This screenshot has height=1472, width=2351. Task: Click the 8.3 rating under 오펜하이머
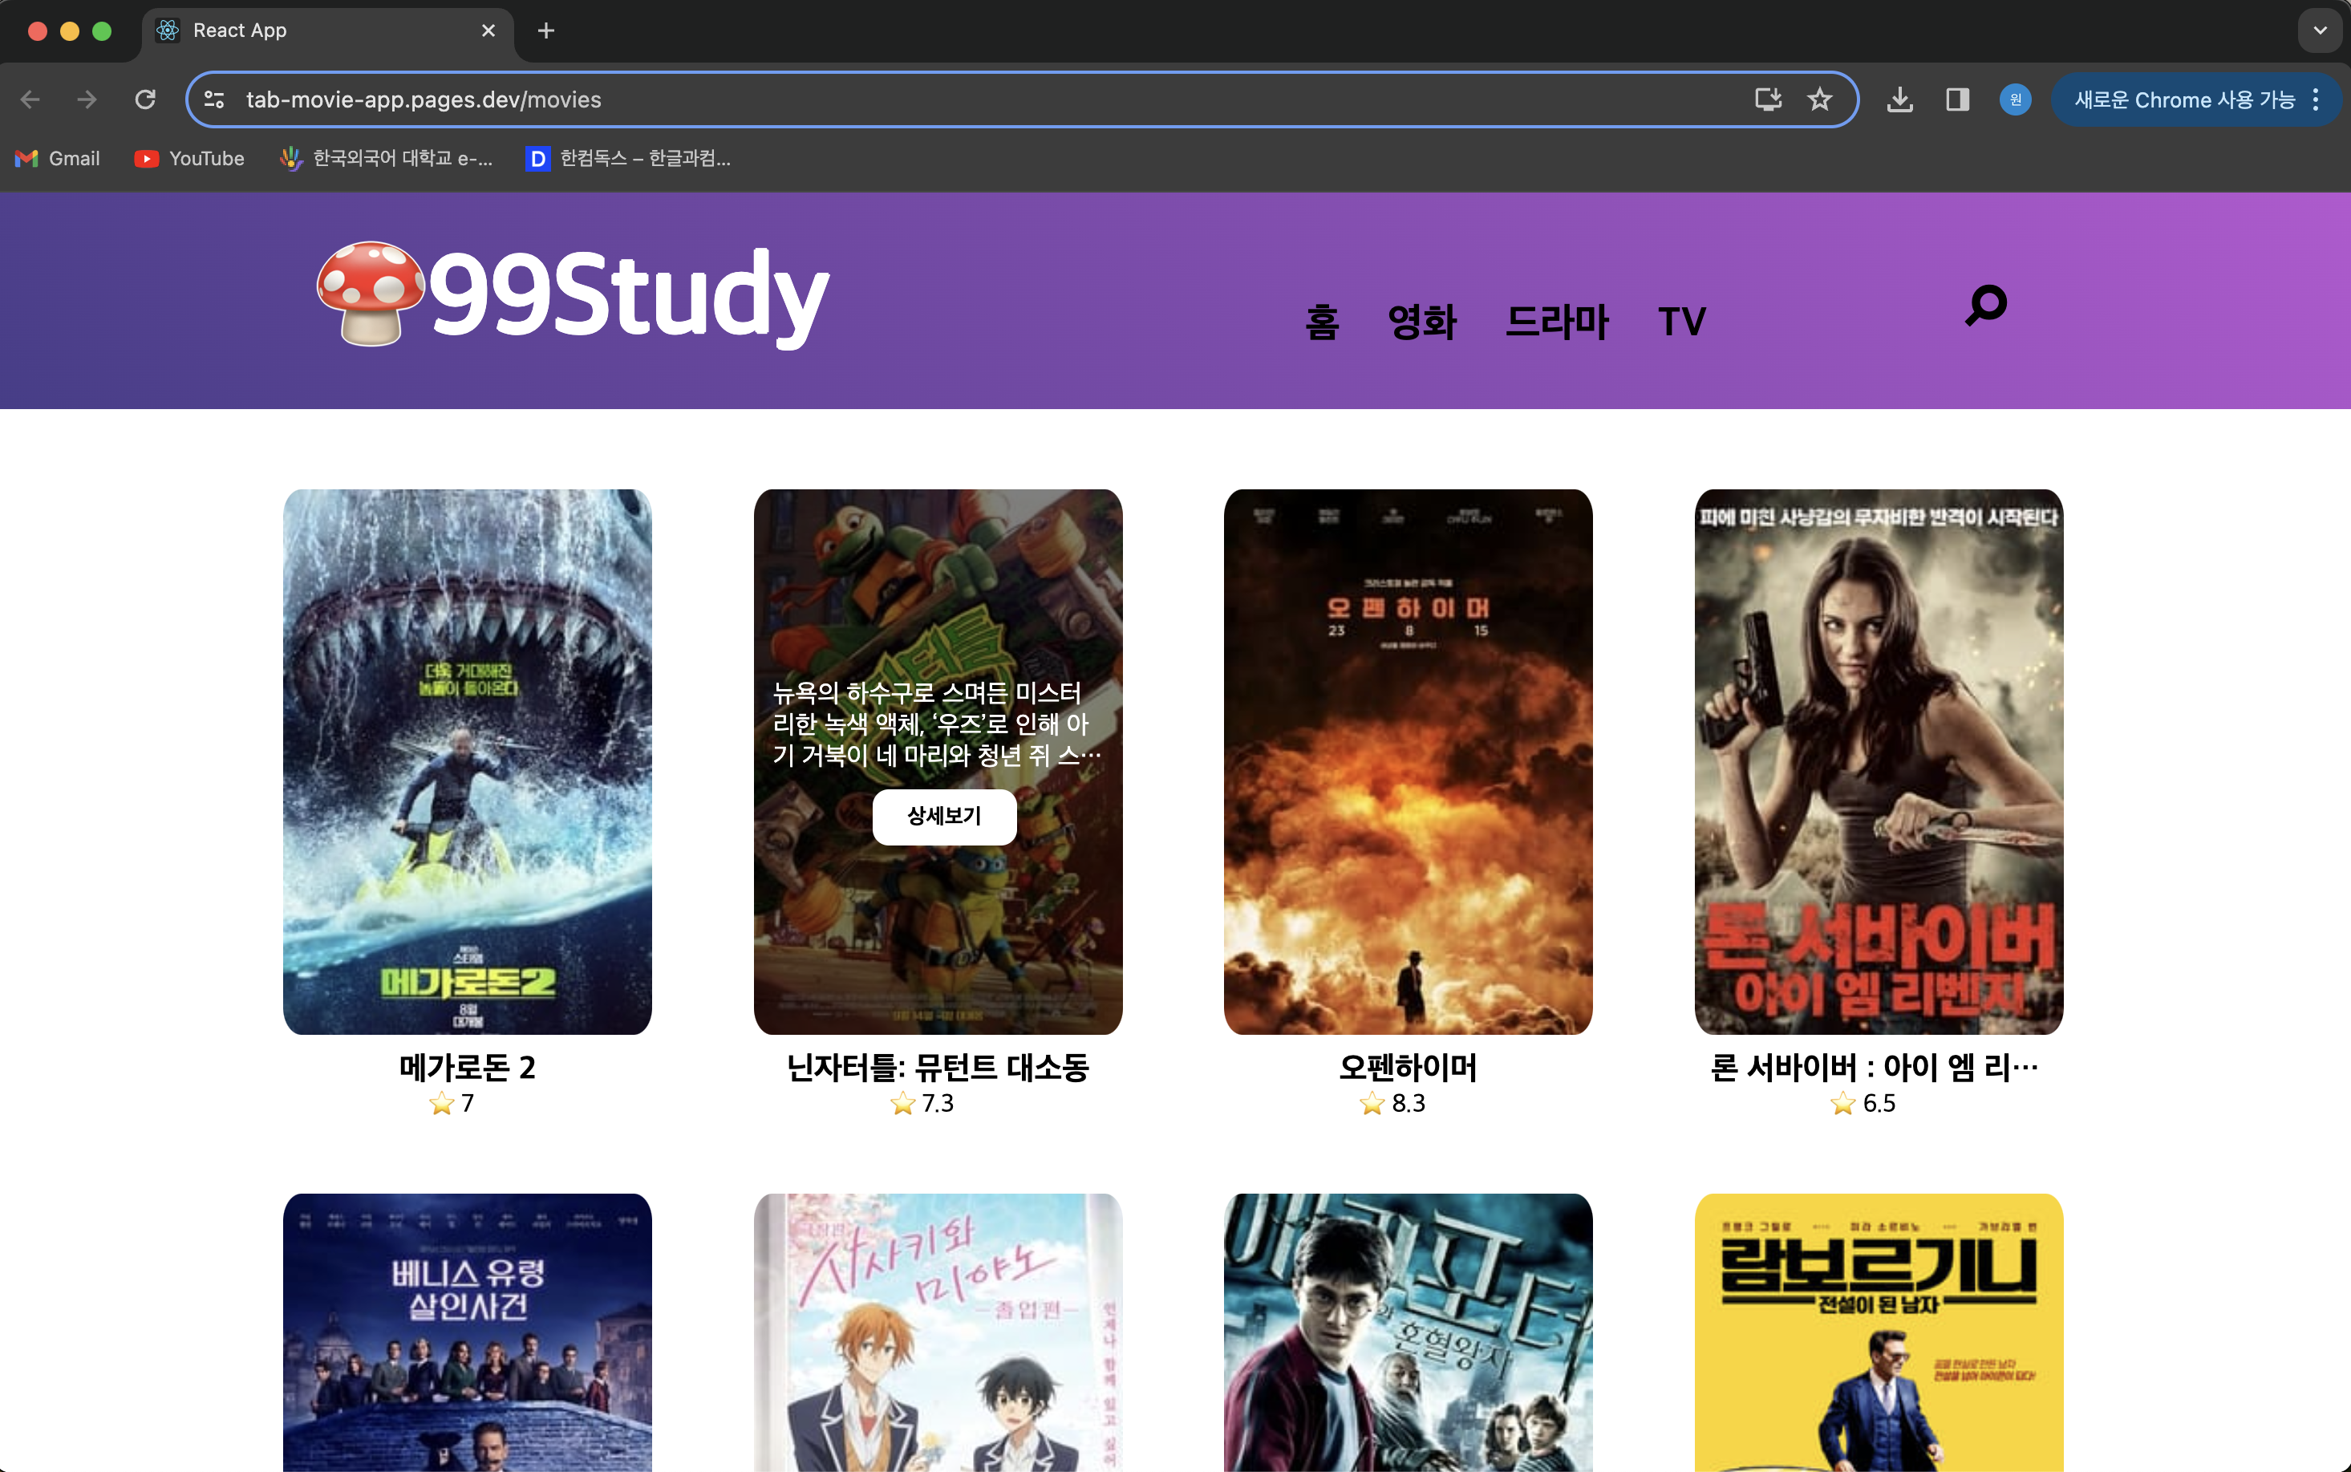pyautogui.click(x=1392, y=1103)
